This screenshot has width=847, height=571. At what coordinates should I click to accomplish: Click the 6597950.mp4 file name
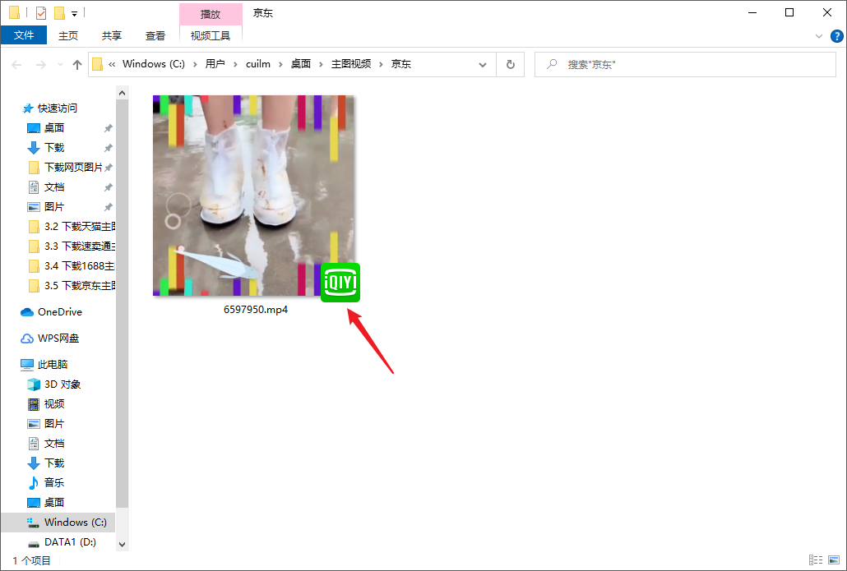tap(256, 310)
